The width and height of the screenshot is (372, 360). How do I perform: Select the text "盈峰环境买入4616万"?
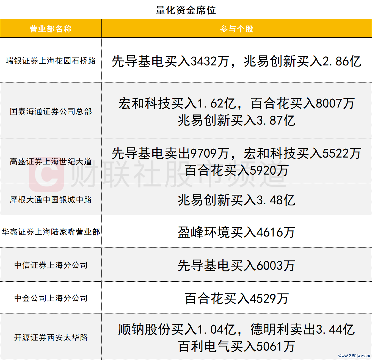237,232
